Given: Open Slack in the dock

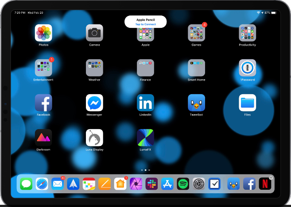Looking at the screenshot, I should (151, 184).
